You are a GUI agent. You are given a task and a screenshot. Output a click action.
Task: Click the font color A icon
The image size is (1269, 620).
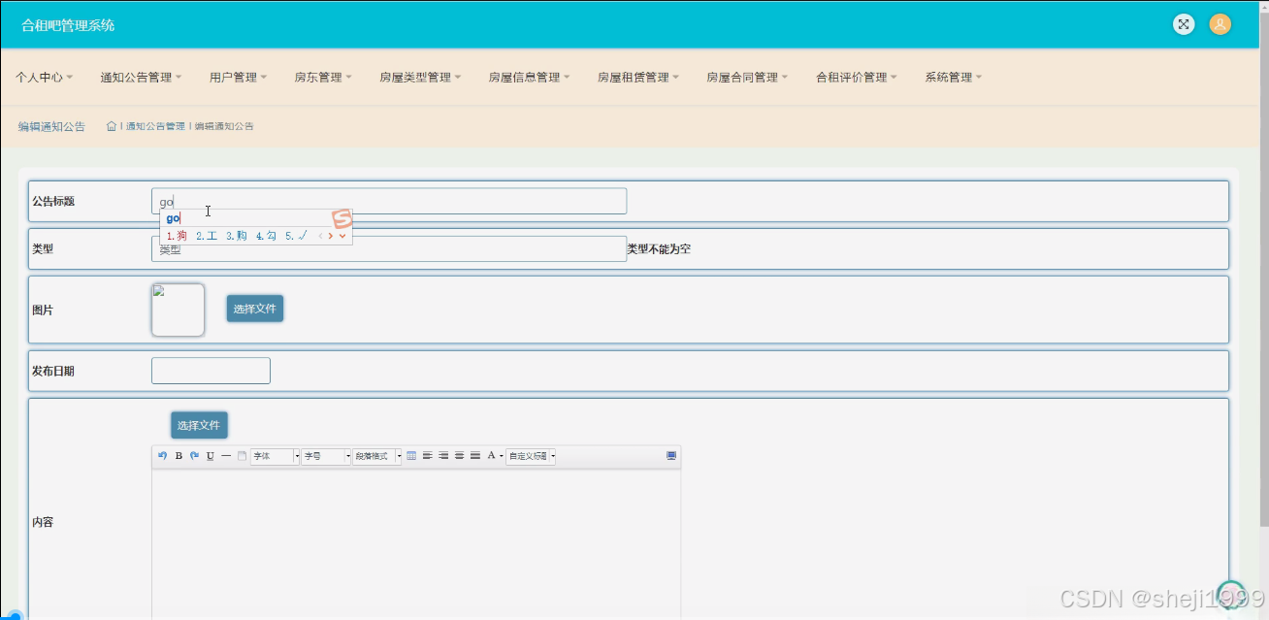(x=491, y=456)
